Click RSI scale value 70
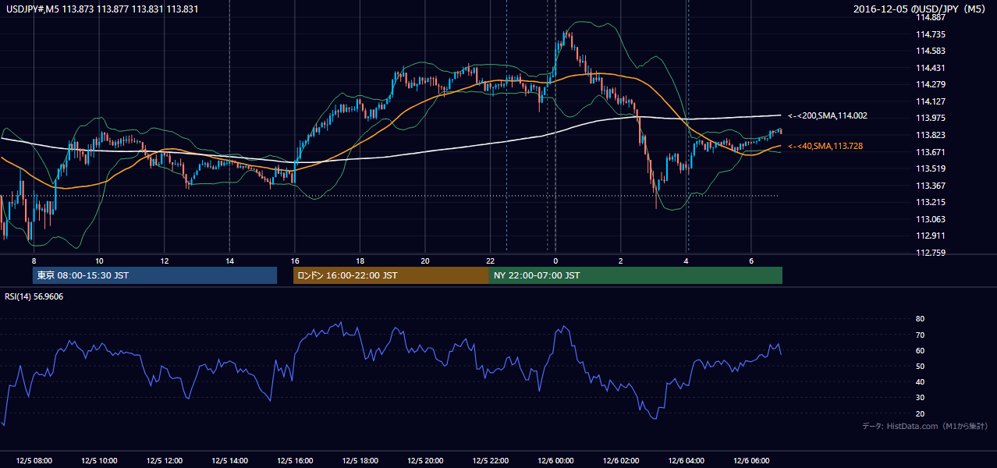997x468 pixels. click(920, 335)
